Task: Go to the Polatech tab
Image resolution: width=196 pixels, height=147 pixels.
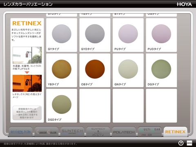Action: [124, 131]
